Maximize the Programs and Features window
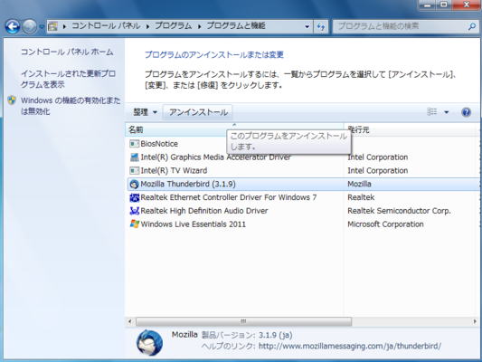This screenshot has height=362, width=482. tap(444, 5)
